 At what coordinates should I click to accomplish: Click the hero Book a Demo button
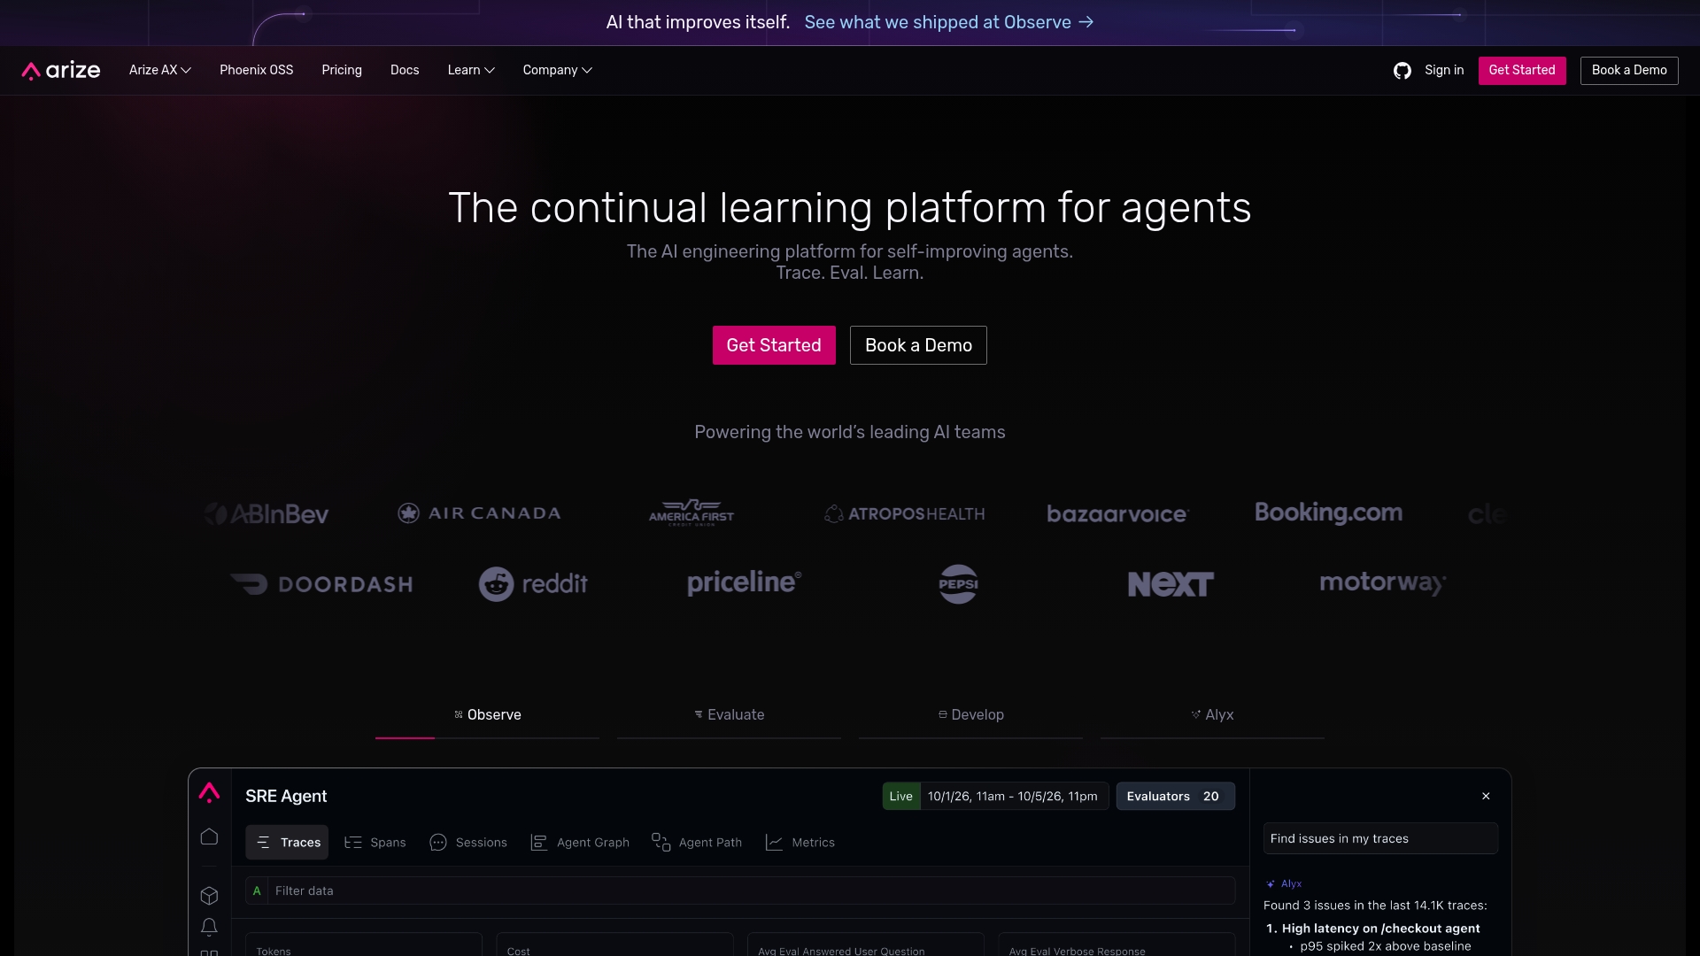pyautogui.click(x=918, y=345)
